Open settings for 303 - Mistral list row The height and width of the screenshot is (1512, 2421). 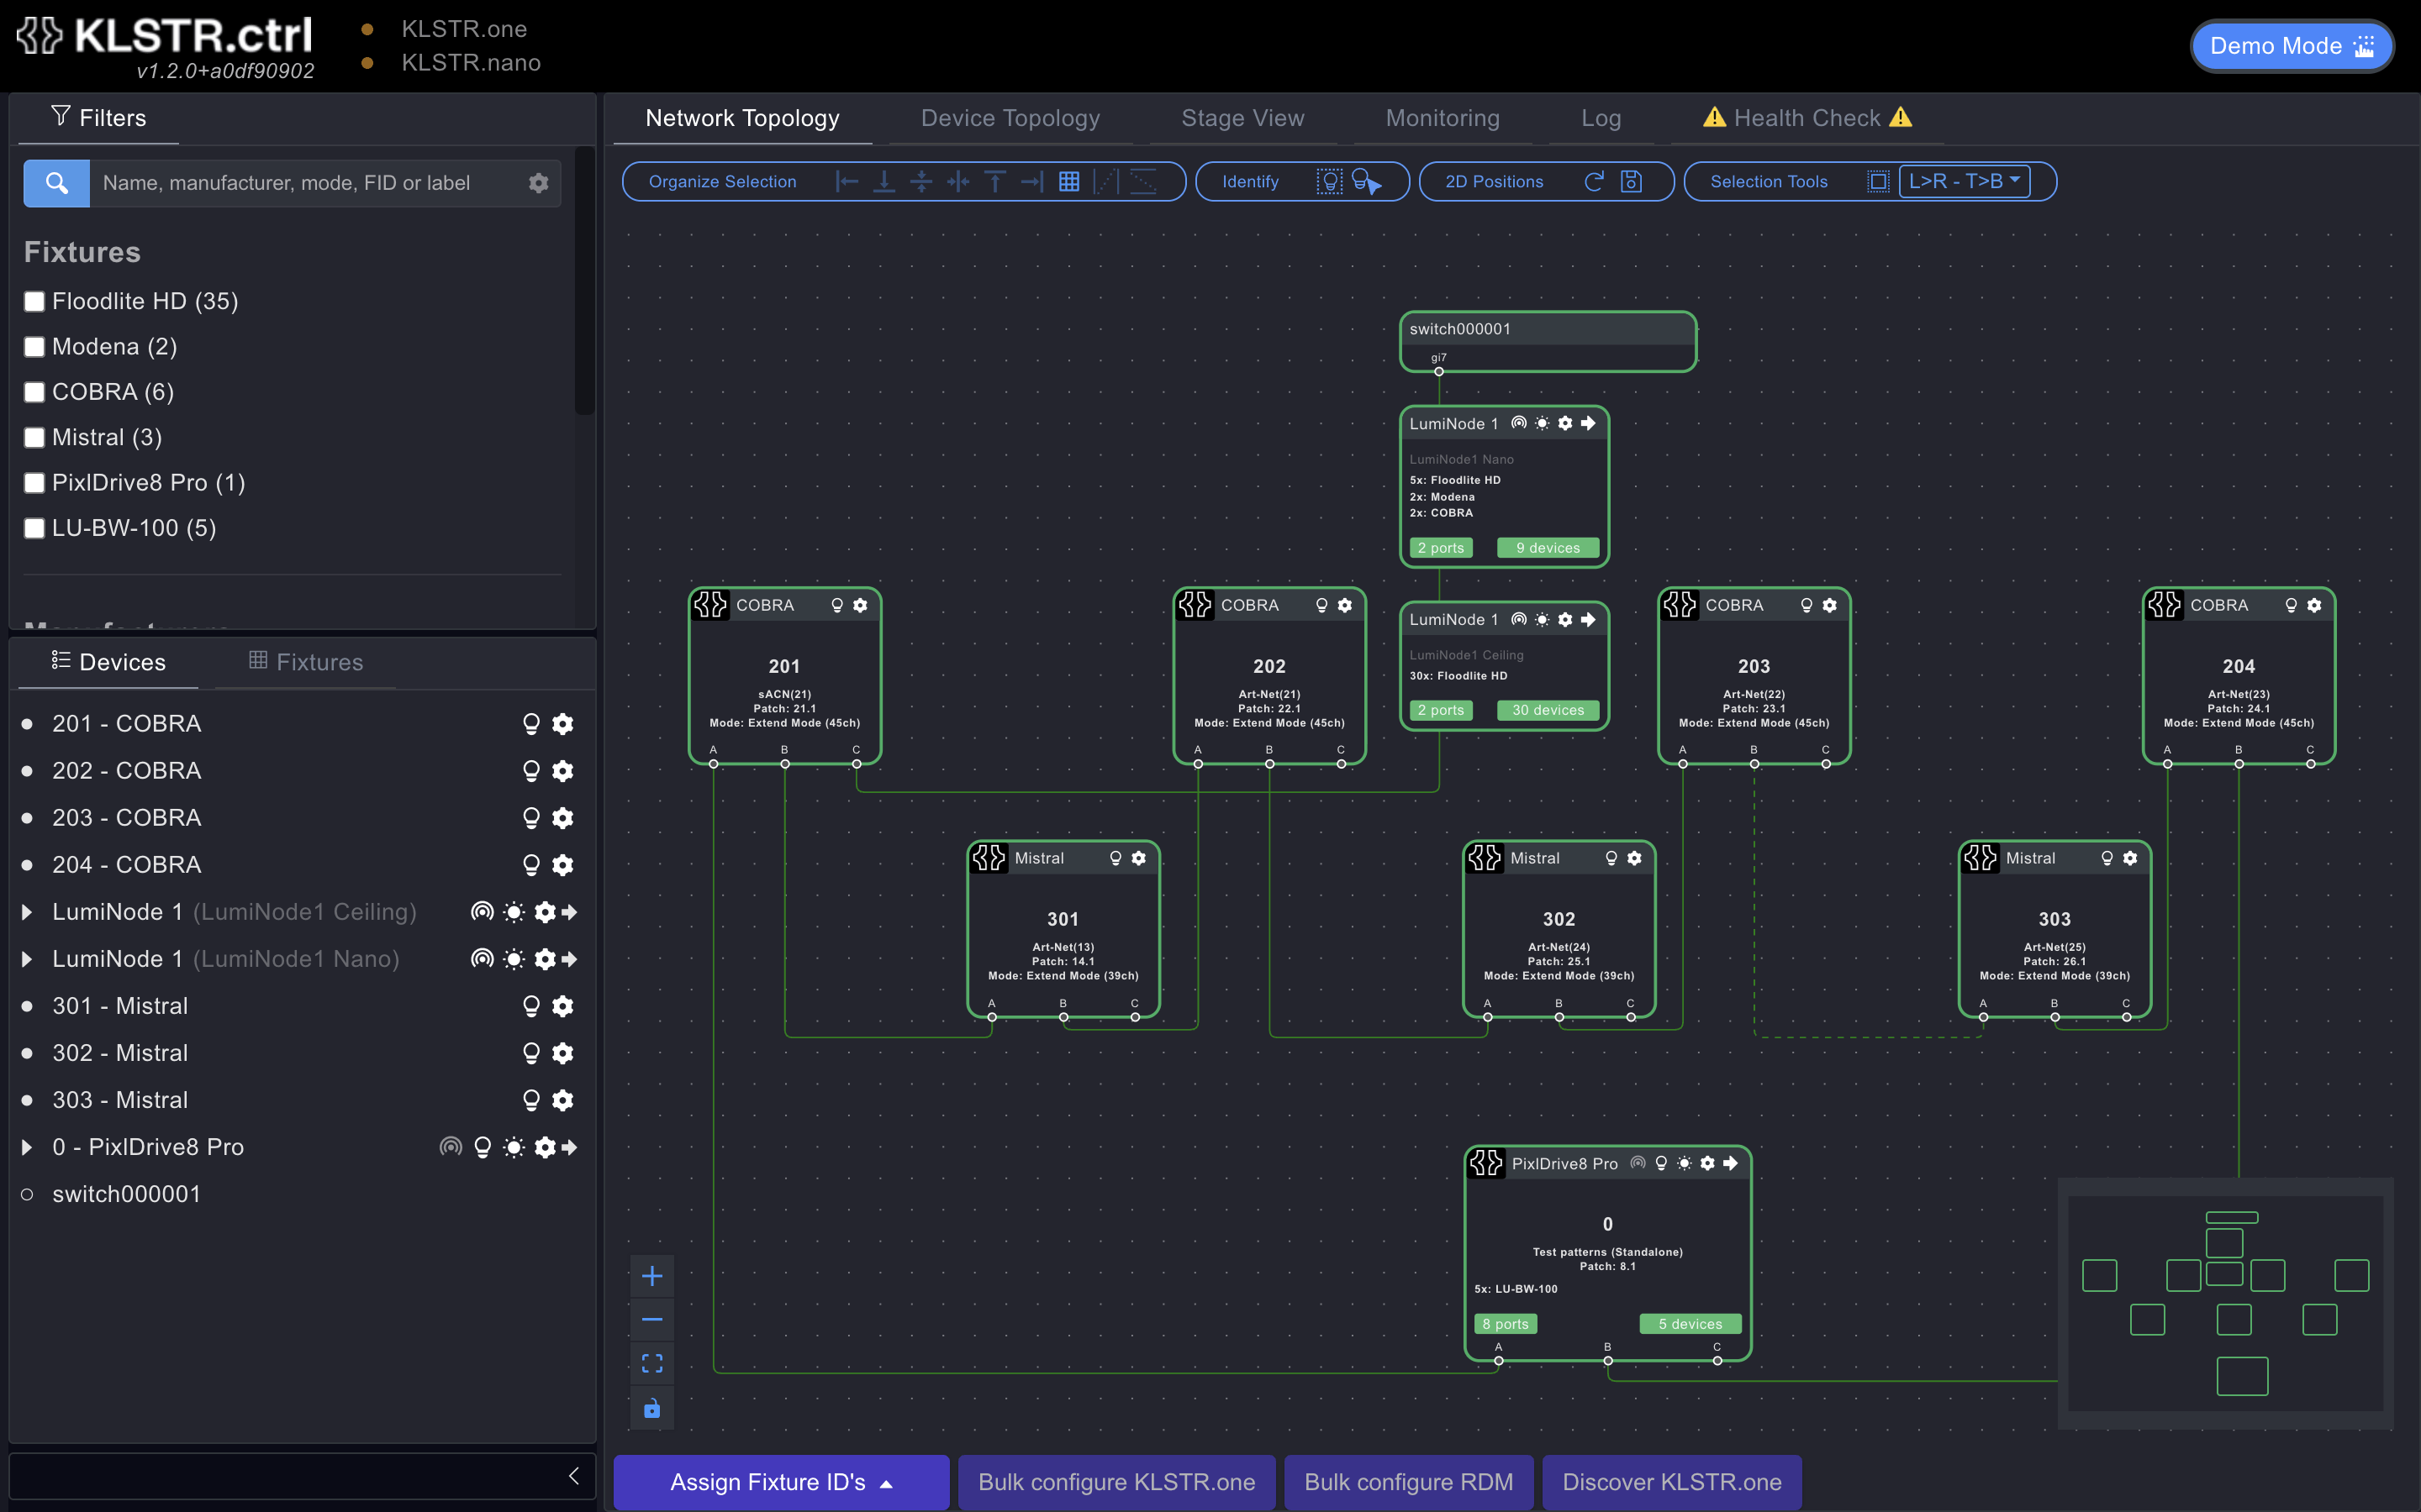pyautogui.click(x=563, y=1100)
